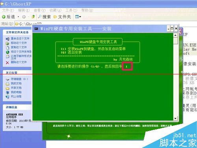197x148 pixels.
Task: Click the folder icon in address bar
Action: pos(17,24)
